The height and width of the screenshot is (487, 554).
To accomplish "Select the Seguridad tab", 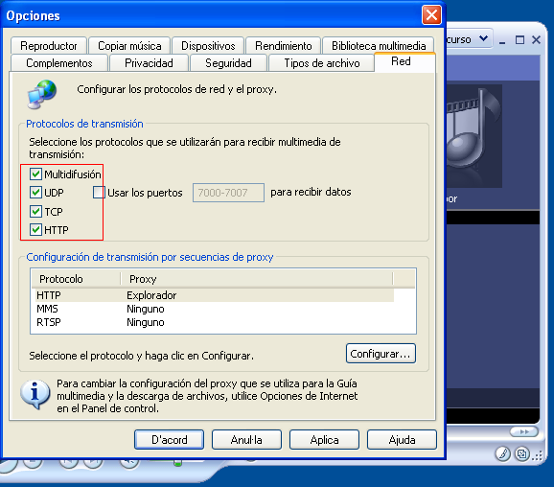I will coord(228,63).
